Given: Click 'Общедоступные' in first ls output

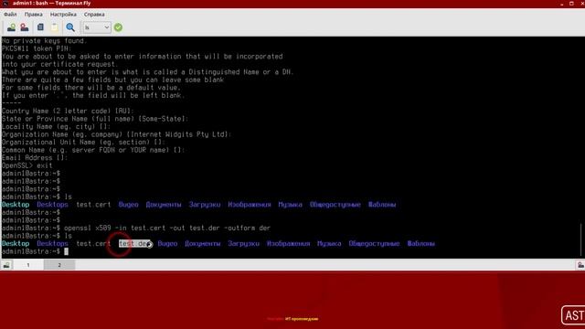Looking at the screenshot, I should pos(335,205).
